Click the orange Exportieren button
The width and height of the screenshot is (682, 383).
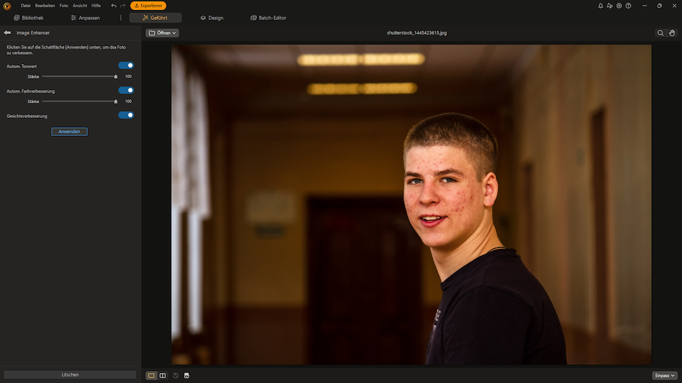pos(148,5)
